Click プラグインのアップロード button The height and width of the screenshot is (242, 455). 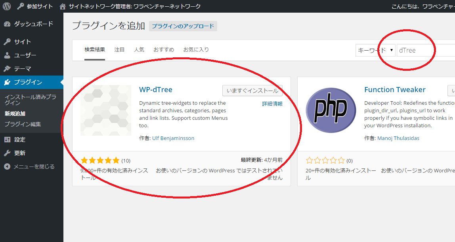tap(183, 26)
